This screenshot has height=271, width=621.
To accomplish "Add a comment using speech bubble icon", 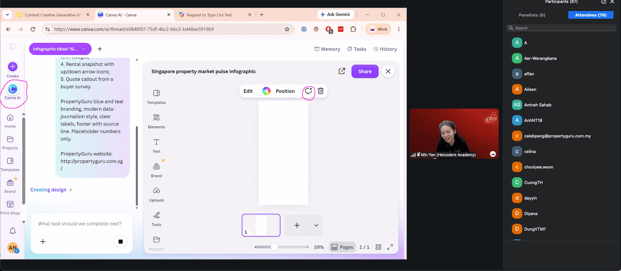I will 308,91.
